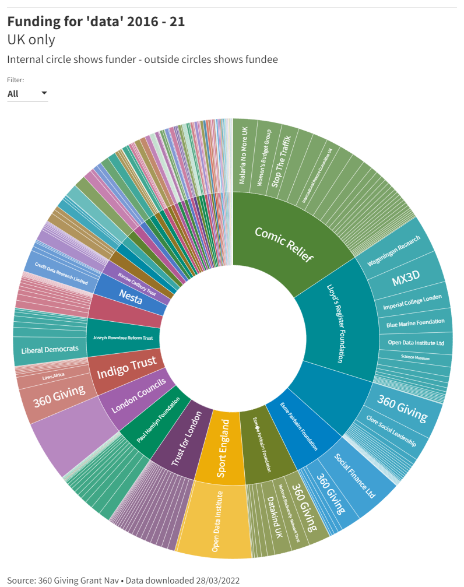Click the Imperial College London segment
Viewport: 464px width, 587px height.
click(413, 302)
